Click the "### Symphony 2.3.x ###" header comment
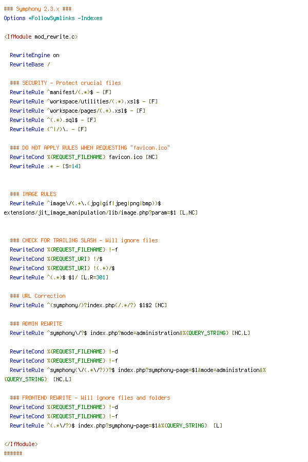 tap(37, 9)
